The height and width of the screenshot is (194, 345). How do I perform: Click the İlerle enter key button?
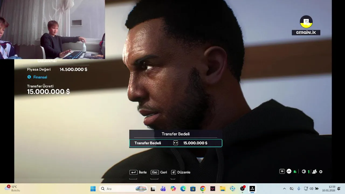pyautogui.click(x=138, y=172)
